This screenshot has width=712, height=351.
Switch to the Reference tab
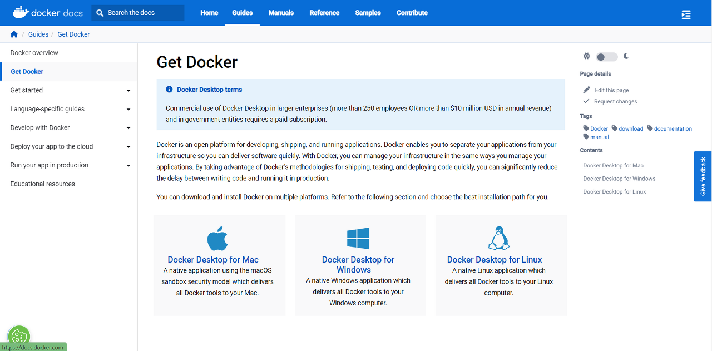click(x=324, y=13)
